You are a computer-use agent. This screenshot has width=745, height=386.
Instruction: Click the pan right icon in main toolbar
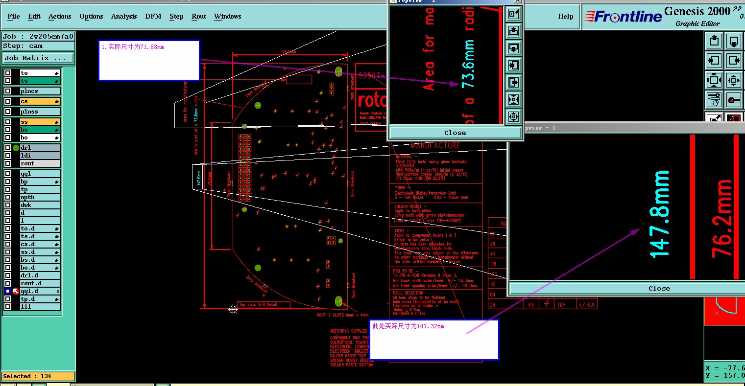[734, 61]
